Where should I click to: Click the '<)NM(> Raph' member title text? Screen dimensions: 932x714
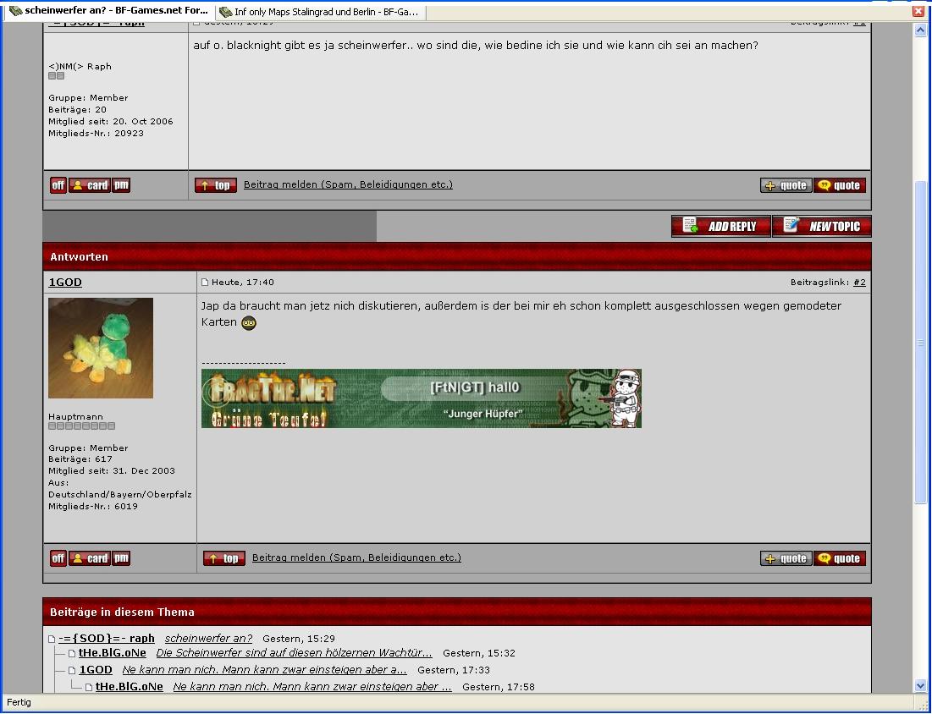pos(80,67)
